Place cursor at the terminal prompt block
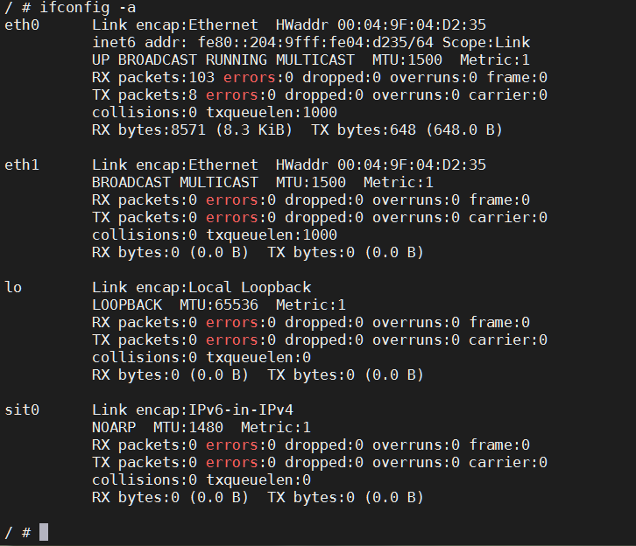636x546 pixels. click(x=44, y=532)
